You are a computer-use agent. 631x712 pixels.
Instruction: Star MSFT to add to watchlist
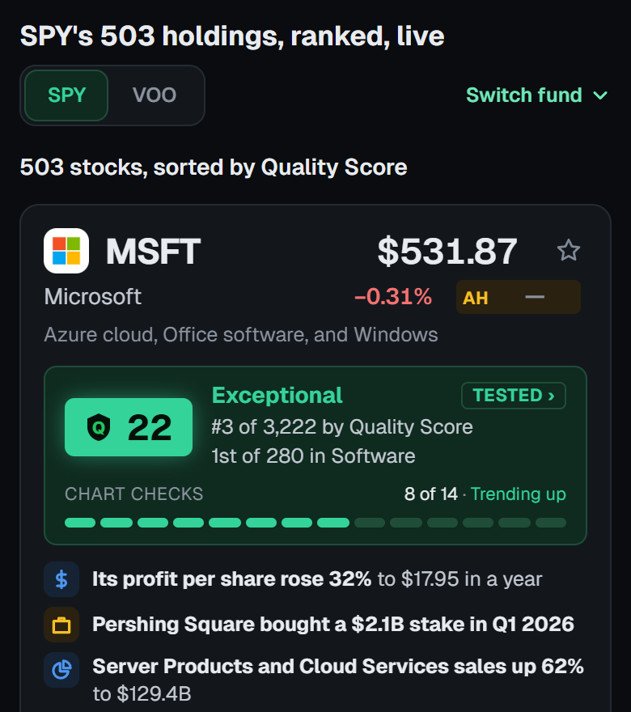[569, 251]
